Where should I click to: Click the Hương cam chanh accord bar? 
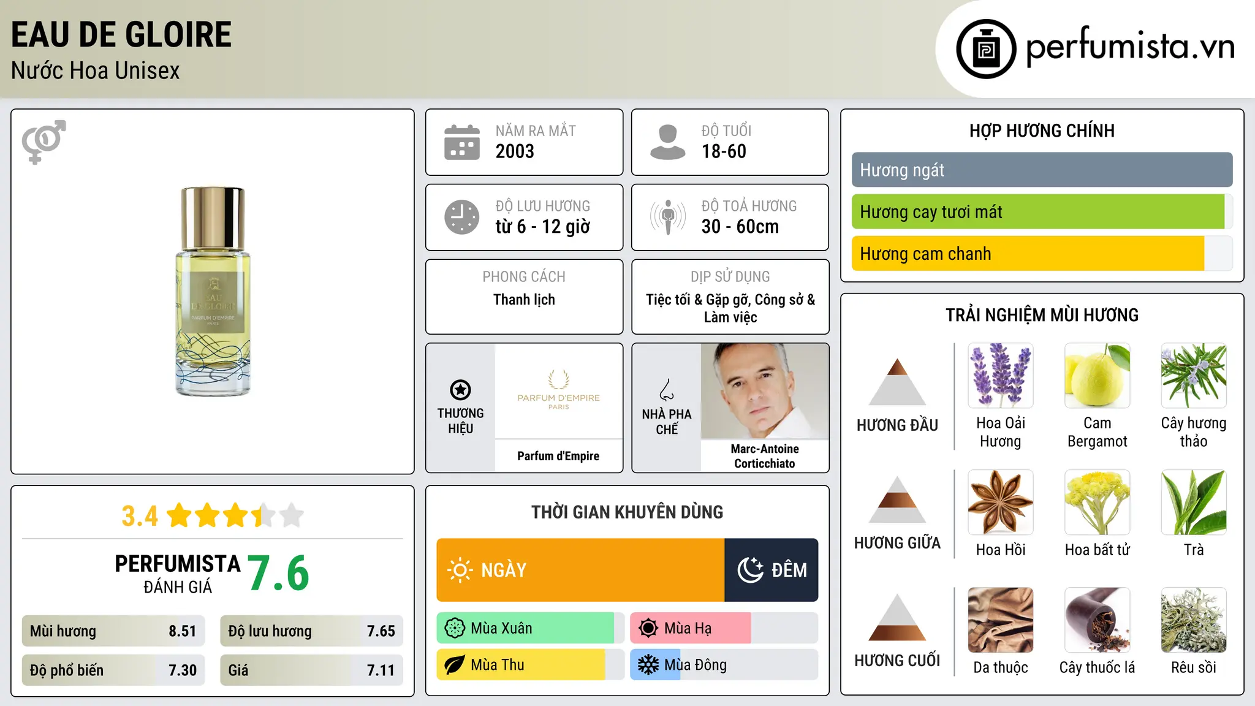tap(1042, 253)
